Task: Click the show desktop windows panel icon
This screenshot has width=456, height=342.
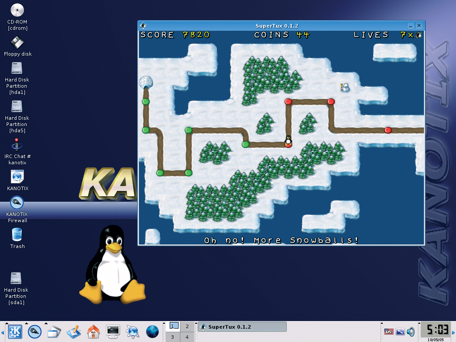Action: point(54,332)
